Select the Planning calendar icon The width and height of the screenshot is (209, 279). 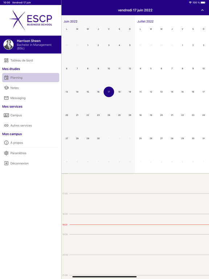6,78
